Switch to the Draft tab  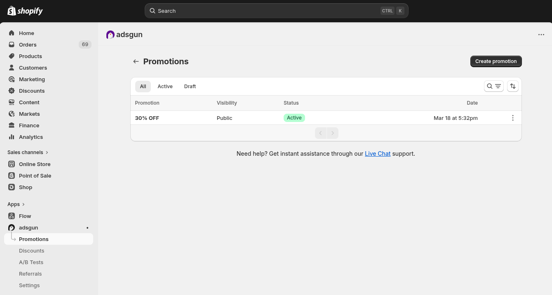pyautogui.click(x=190, y=86)
